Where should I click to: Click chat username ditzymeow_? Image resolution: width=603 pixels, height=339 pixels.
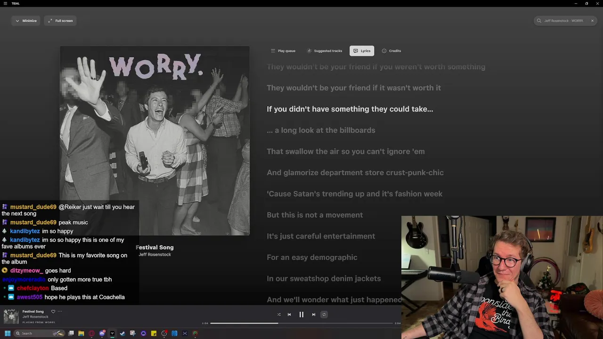point(26,271)
